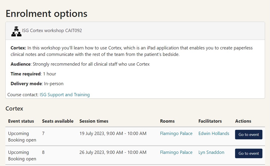270x166 pixels.
Task: Click the Actions column header
Action: click(243, 121)
